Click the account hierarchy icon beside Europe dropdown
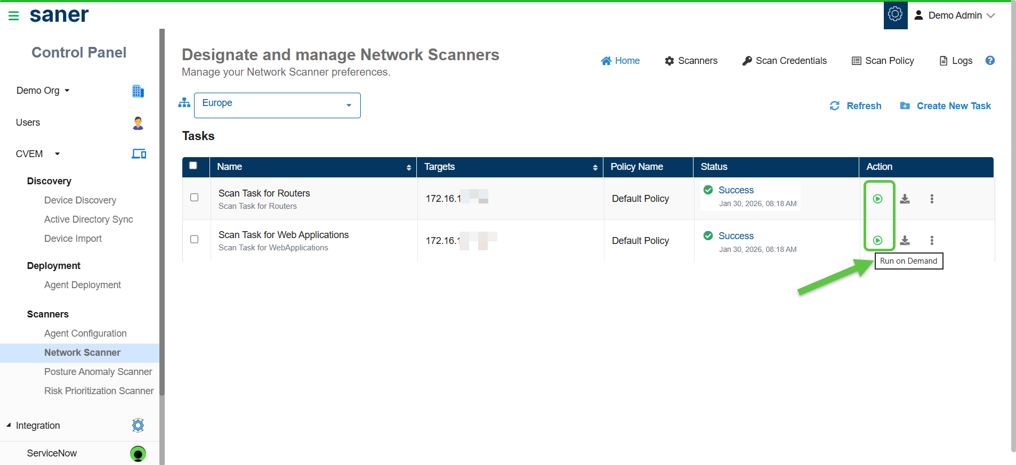This screenshot has width=1016, height=465. (x=184, y=103)
